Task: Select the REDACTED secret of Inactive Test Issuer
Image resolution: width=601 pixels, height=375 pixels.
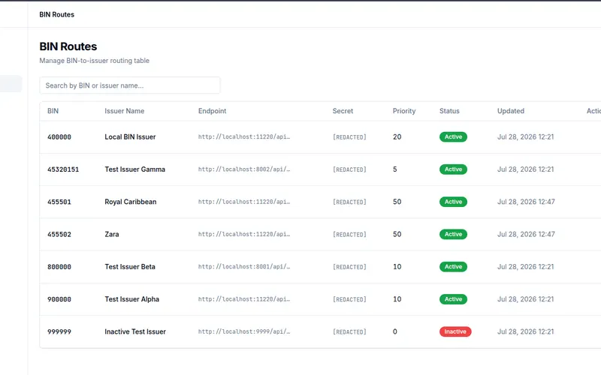Action: click(x=349, y=332)
